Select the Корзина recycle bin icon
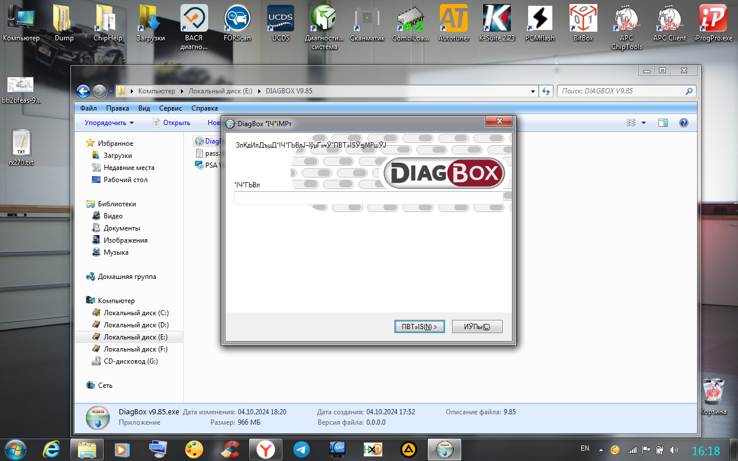 714,396
